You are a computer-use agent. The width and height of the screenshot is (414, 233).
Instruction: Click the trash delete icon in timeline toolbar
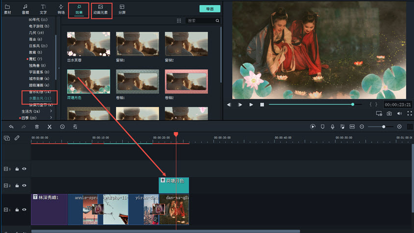(37, 127)
